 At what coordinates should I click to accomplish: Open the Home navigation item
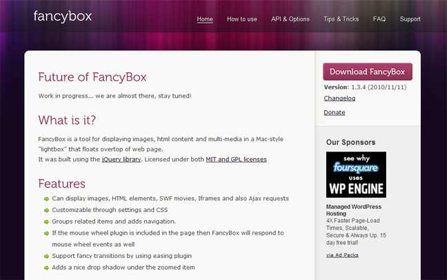pyautogui.click(x=205, y=19)
